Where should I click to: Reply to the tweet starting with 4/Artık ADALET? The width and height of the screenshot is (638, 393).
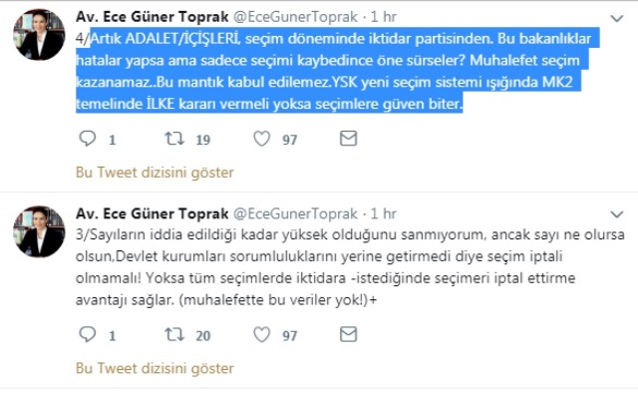(x=87, y=139)
